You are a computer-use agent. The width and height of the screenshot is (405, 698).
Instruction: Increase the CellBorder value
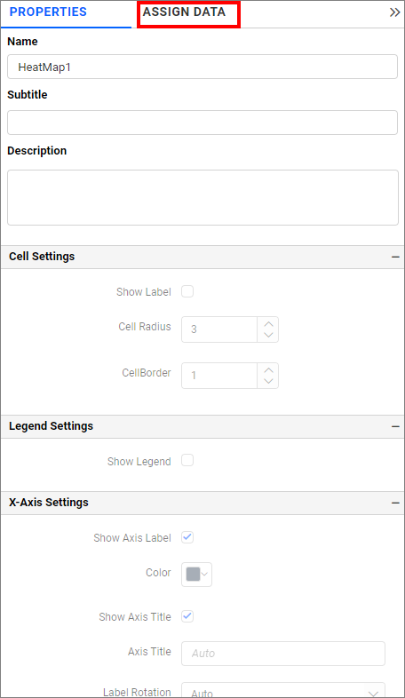tap(268, 370)
